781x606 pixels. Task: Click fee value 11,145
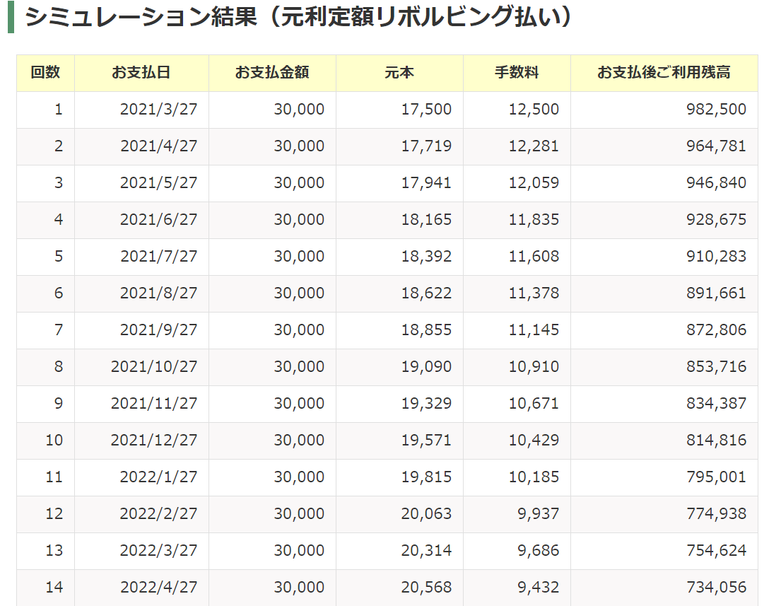click(x=534, y=330)
